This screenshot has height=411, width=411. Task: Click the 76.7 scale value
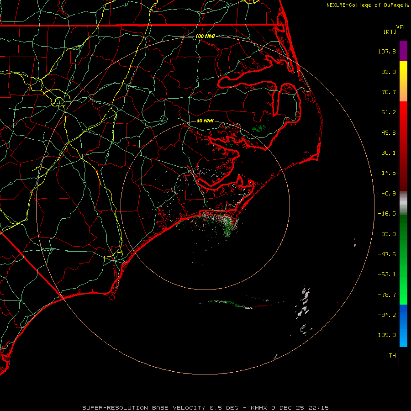click(389, 92)
